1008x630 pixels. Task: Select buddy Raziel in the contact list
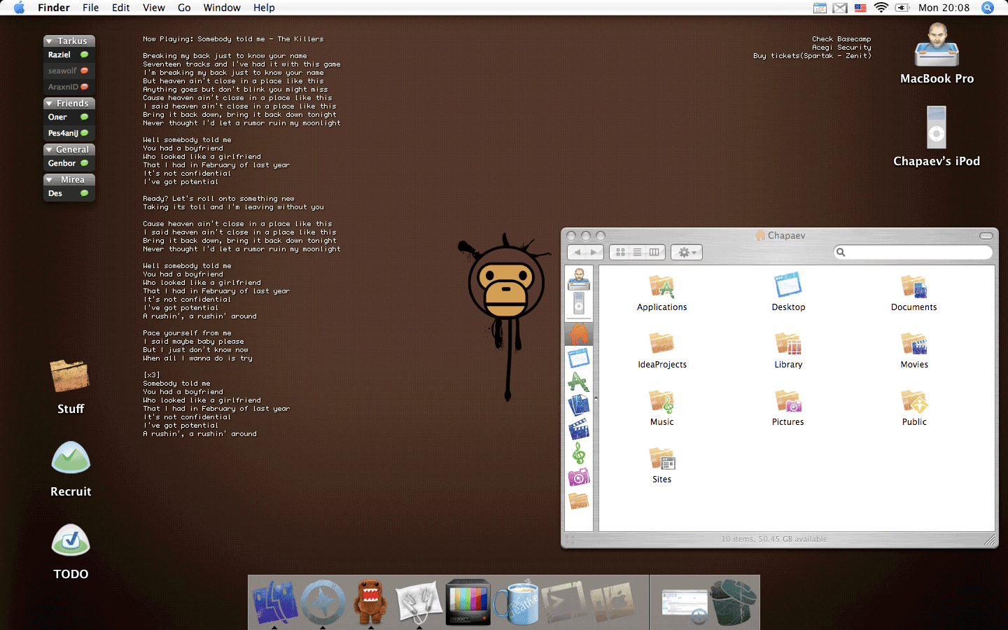click(x=69, y=55)
